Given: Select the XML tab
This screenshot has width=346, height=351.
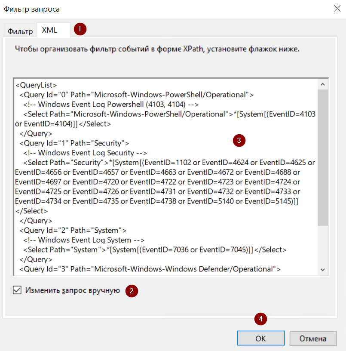Looking at the screenshot, I should 49,31.
